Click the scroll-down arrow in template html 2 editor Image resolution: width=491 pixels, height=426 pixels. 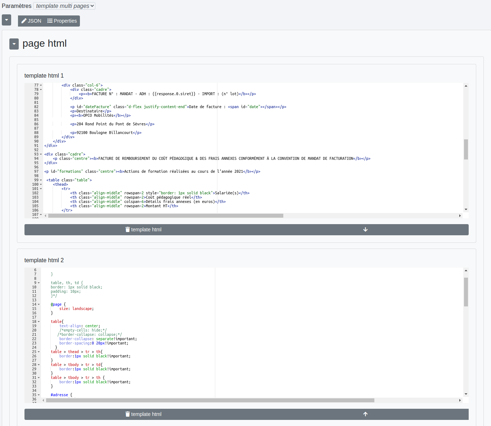466,394
